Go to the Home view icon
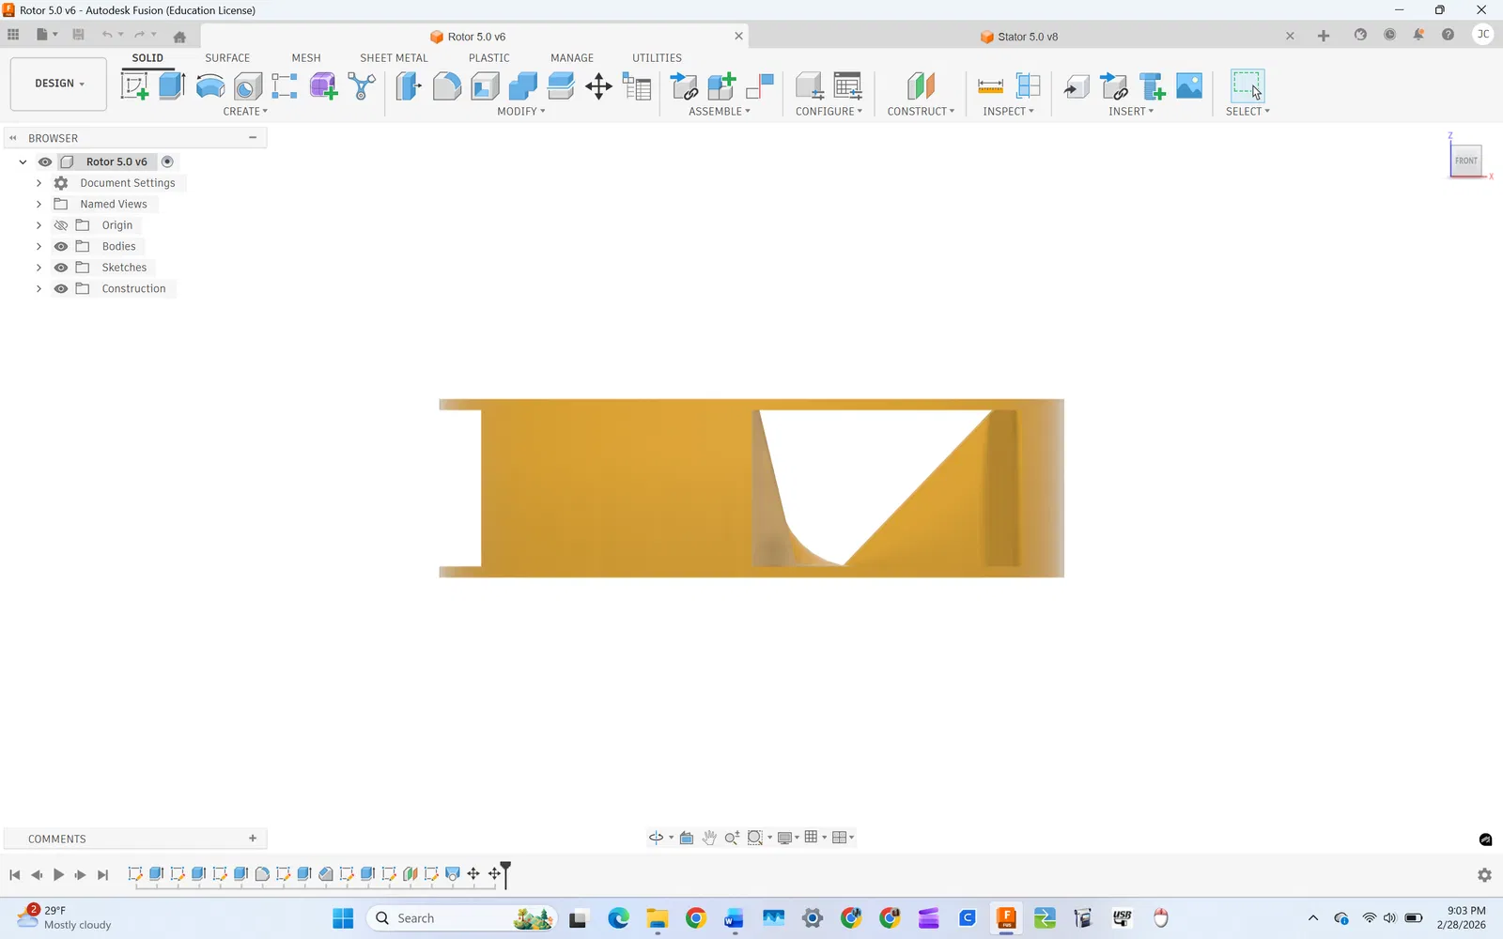Viewport: 1503px width, 939px height. [x=179, y=37]
